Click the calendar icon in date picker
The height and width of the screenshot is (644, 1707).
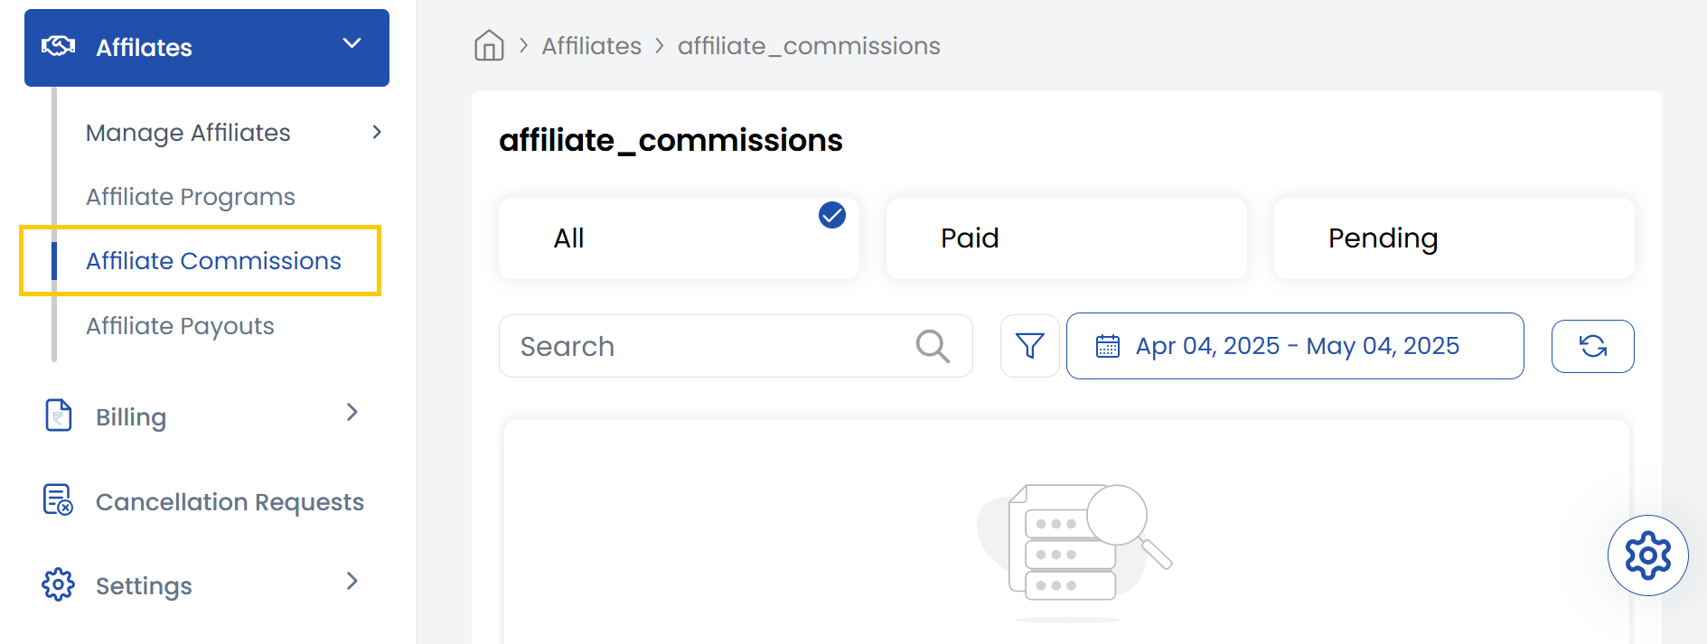point(1109,346)
